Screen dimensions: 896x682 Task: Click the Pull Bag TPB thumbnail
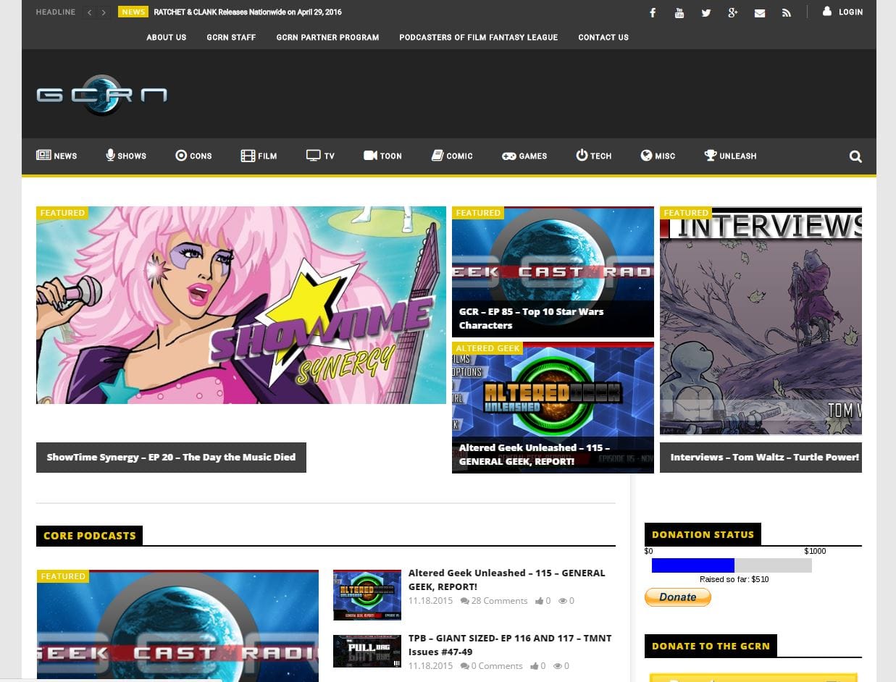[367, 651]
